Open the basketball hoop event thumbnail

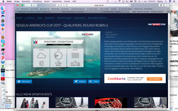pos(111,103)
